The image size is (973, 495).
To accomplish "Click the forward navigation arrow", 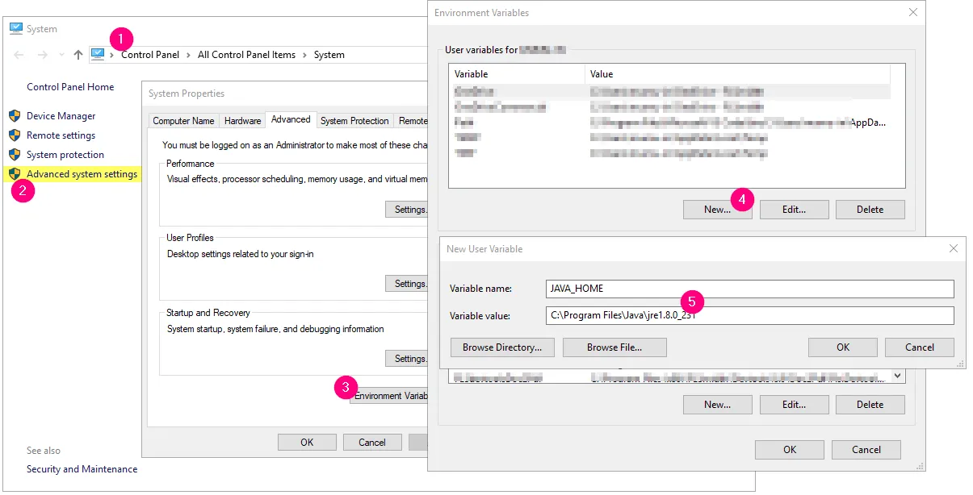I will [42, 55].
